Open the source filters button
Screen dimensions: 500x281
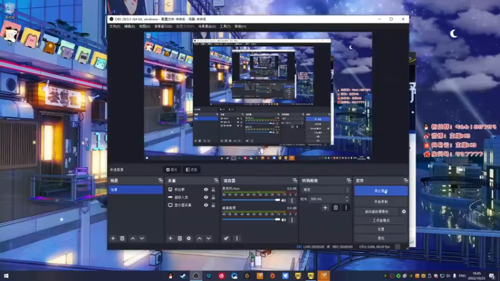coord(191,170)
